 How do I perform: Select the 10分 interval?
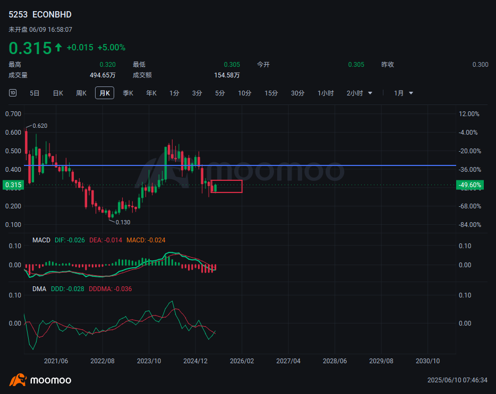(x=244, y=93)
